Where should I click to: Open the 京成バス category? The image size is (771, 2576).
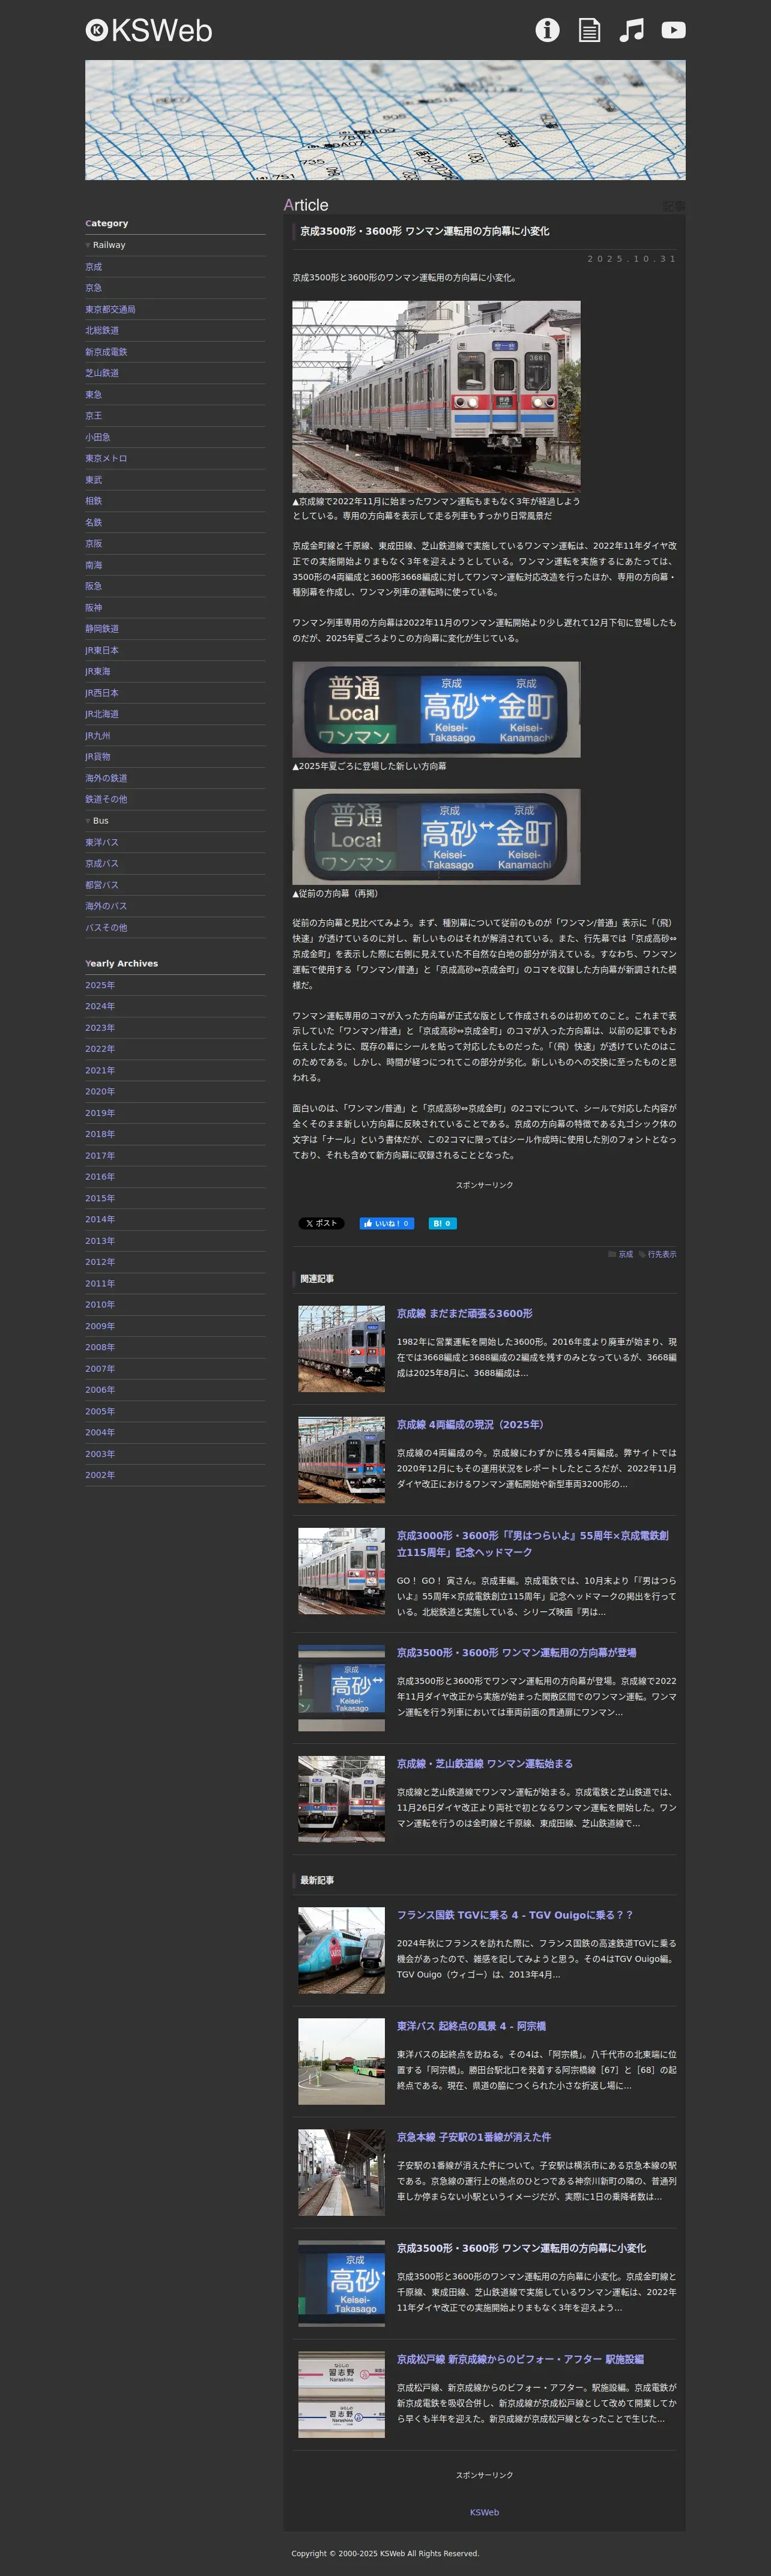click(102, 863)
